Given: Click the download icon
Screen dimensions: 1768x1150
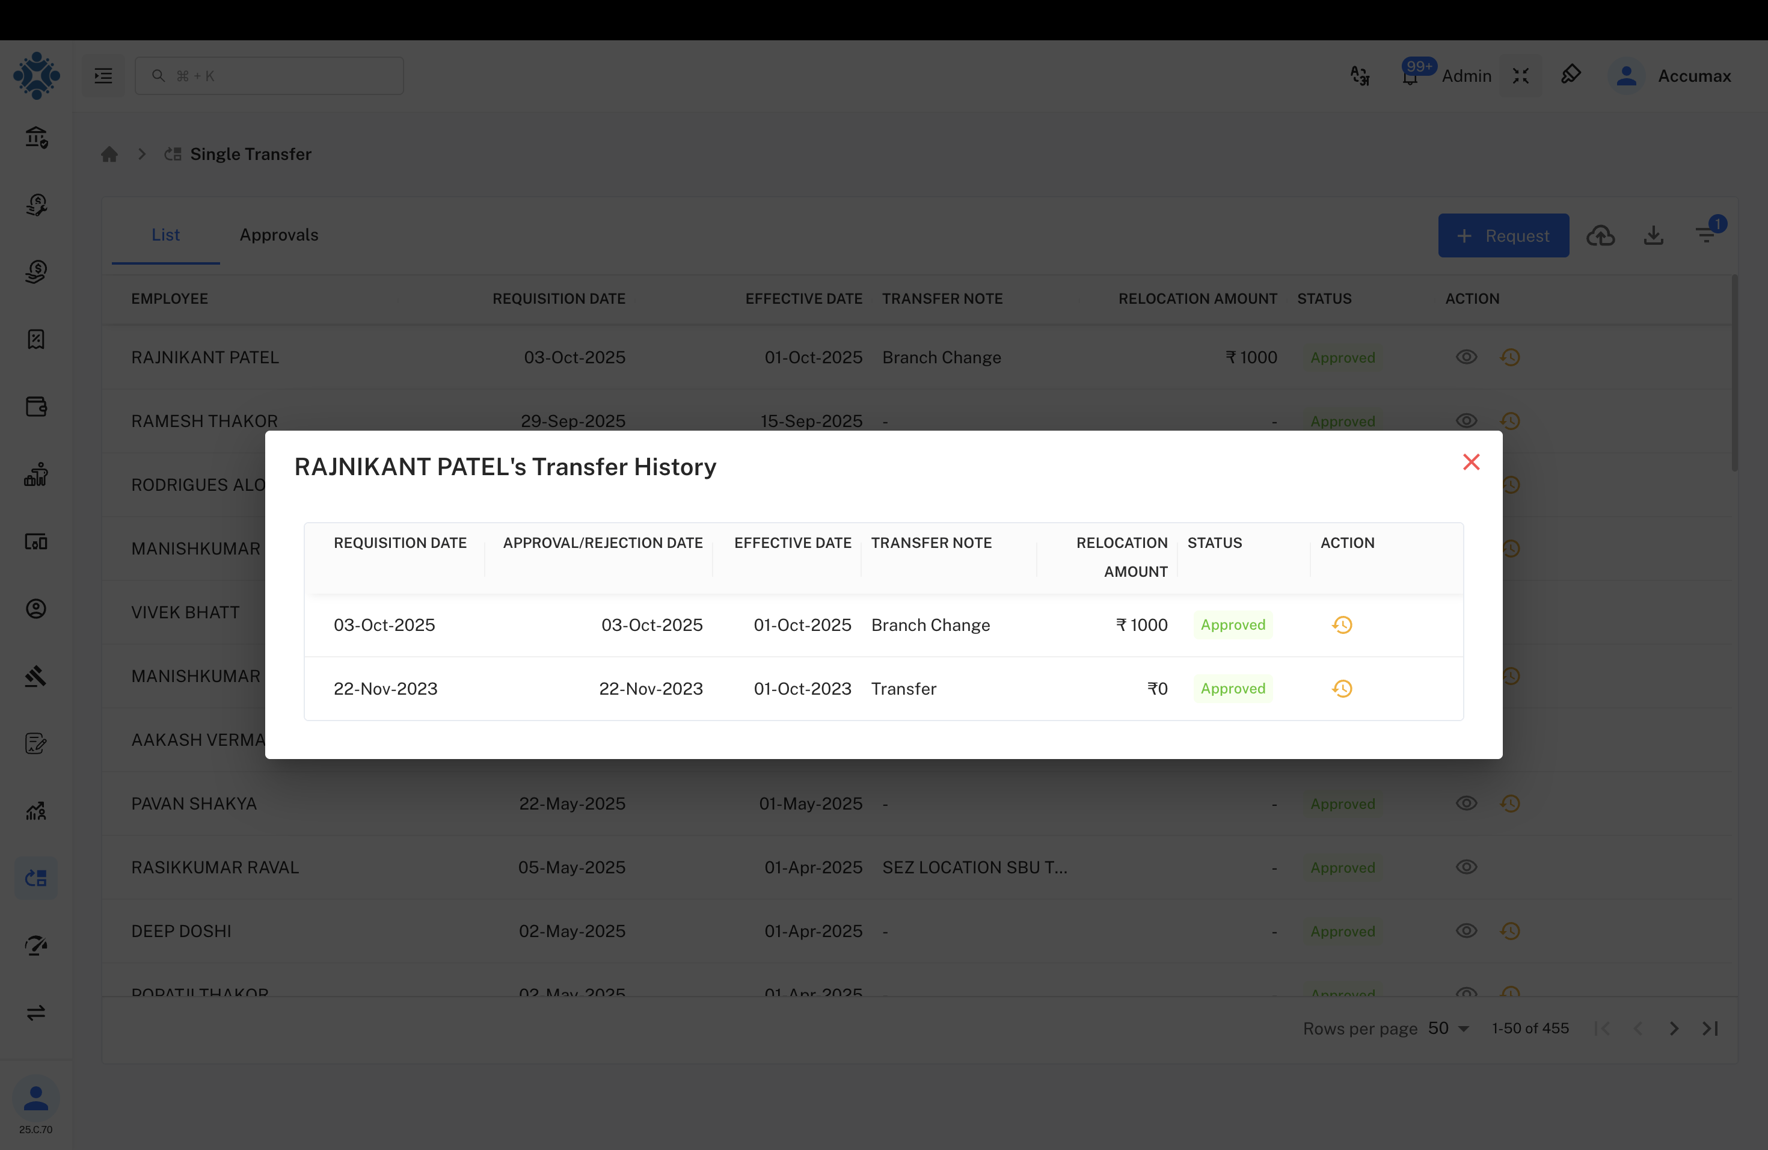Looking at the screenshot, I should [x=1653, y=236].
